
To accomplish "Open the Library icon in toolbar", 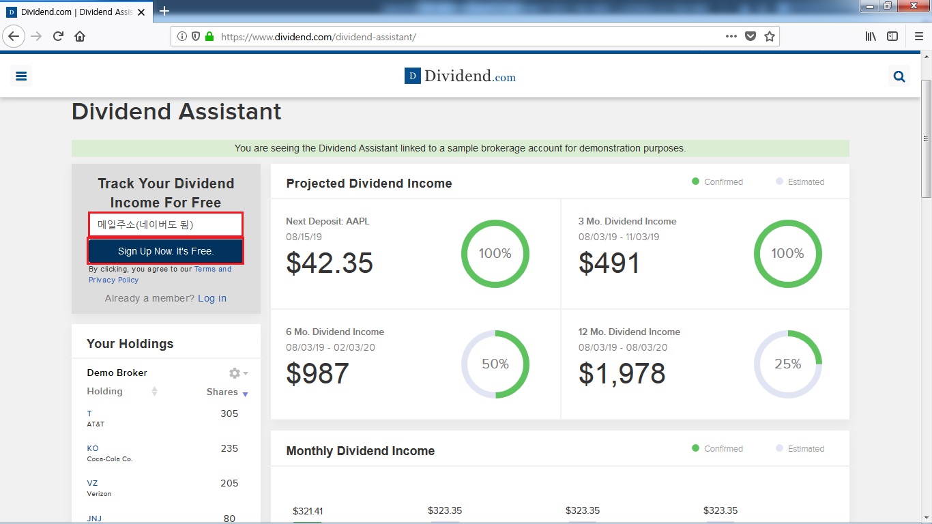I will pyautogui.click(x=871, y=36).
